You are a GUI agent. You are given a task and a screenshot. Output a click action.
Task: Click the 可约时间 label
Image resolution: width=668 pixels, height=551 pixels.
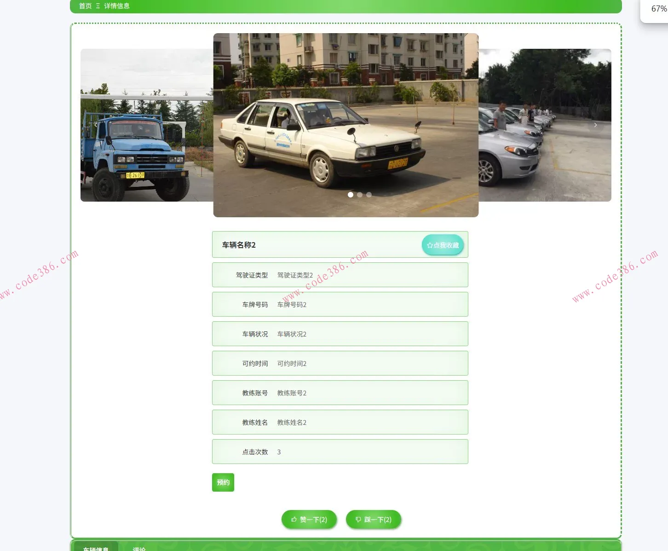click(255, 364)
